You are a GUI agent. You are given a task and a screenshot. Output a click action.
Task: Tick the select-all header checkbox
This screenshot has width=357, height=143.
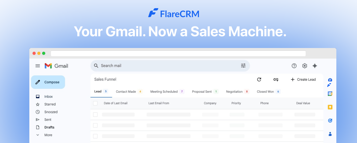[x=95, y=103]
